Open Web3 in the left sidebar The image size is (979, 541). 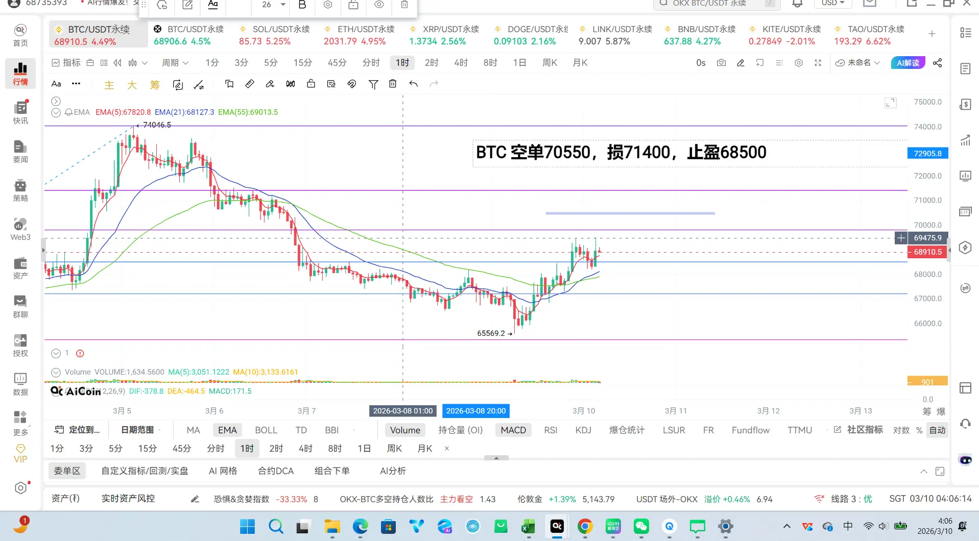20,229
